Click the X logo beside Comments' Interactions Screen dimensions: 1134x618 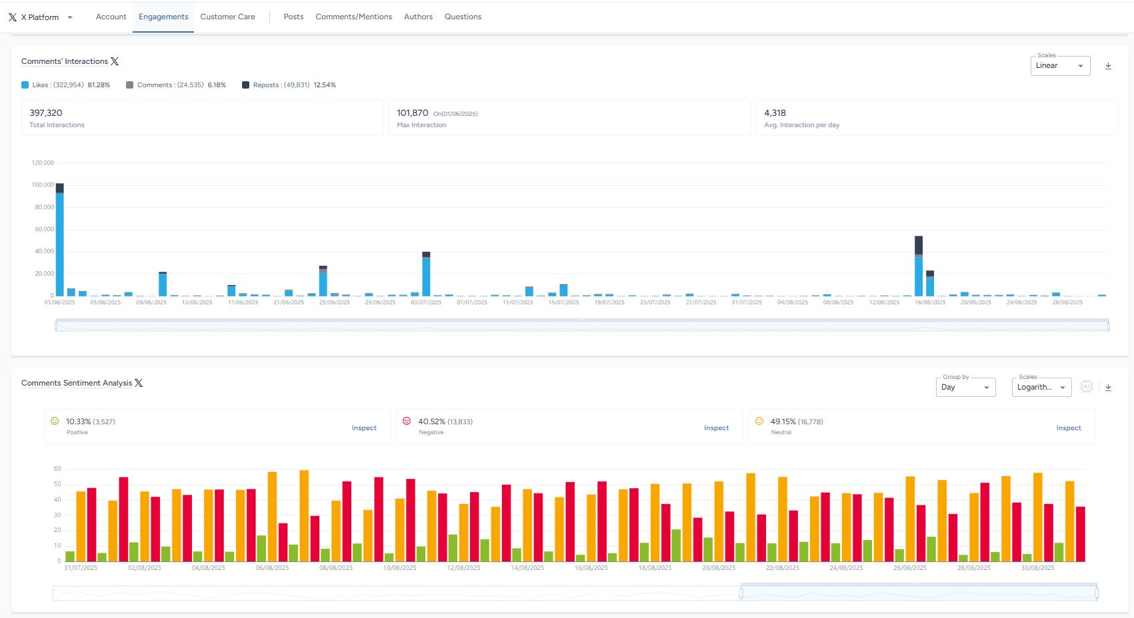pyautogui.click(x=115, y=61)
